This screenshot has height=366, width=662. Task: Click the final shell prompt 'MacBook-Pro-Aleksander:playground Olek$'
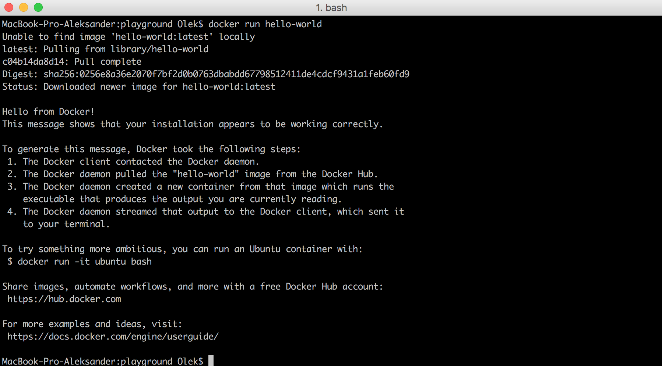pyautogui.click(x=103, y=361)
